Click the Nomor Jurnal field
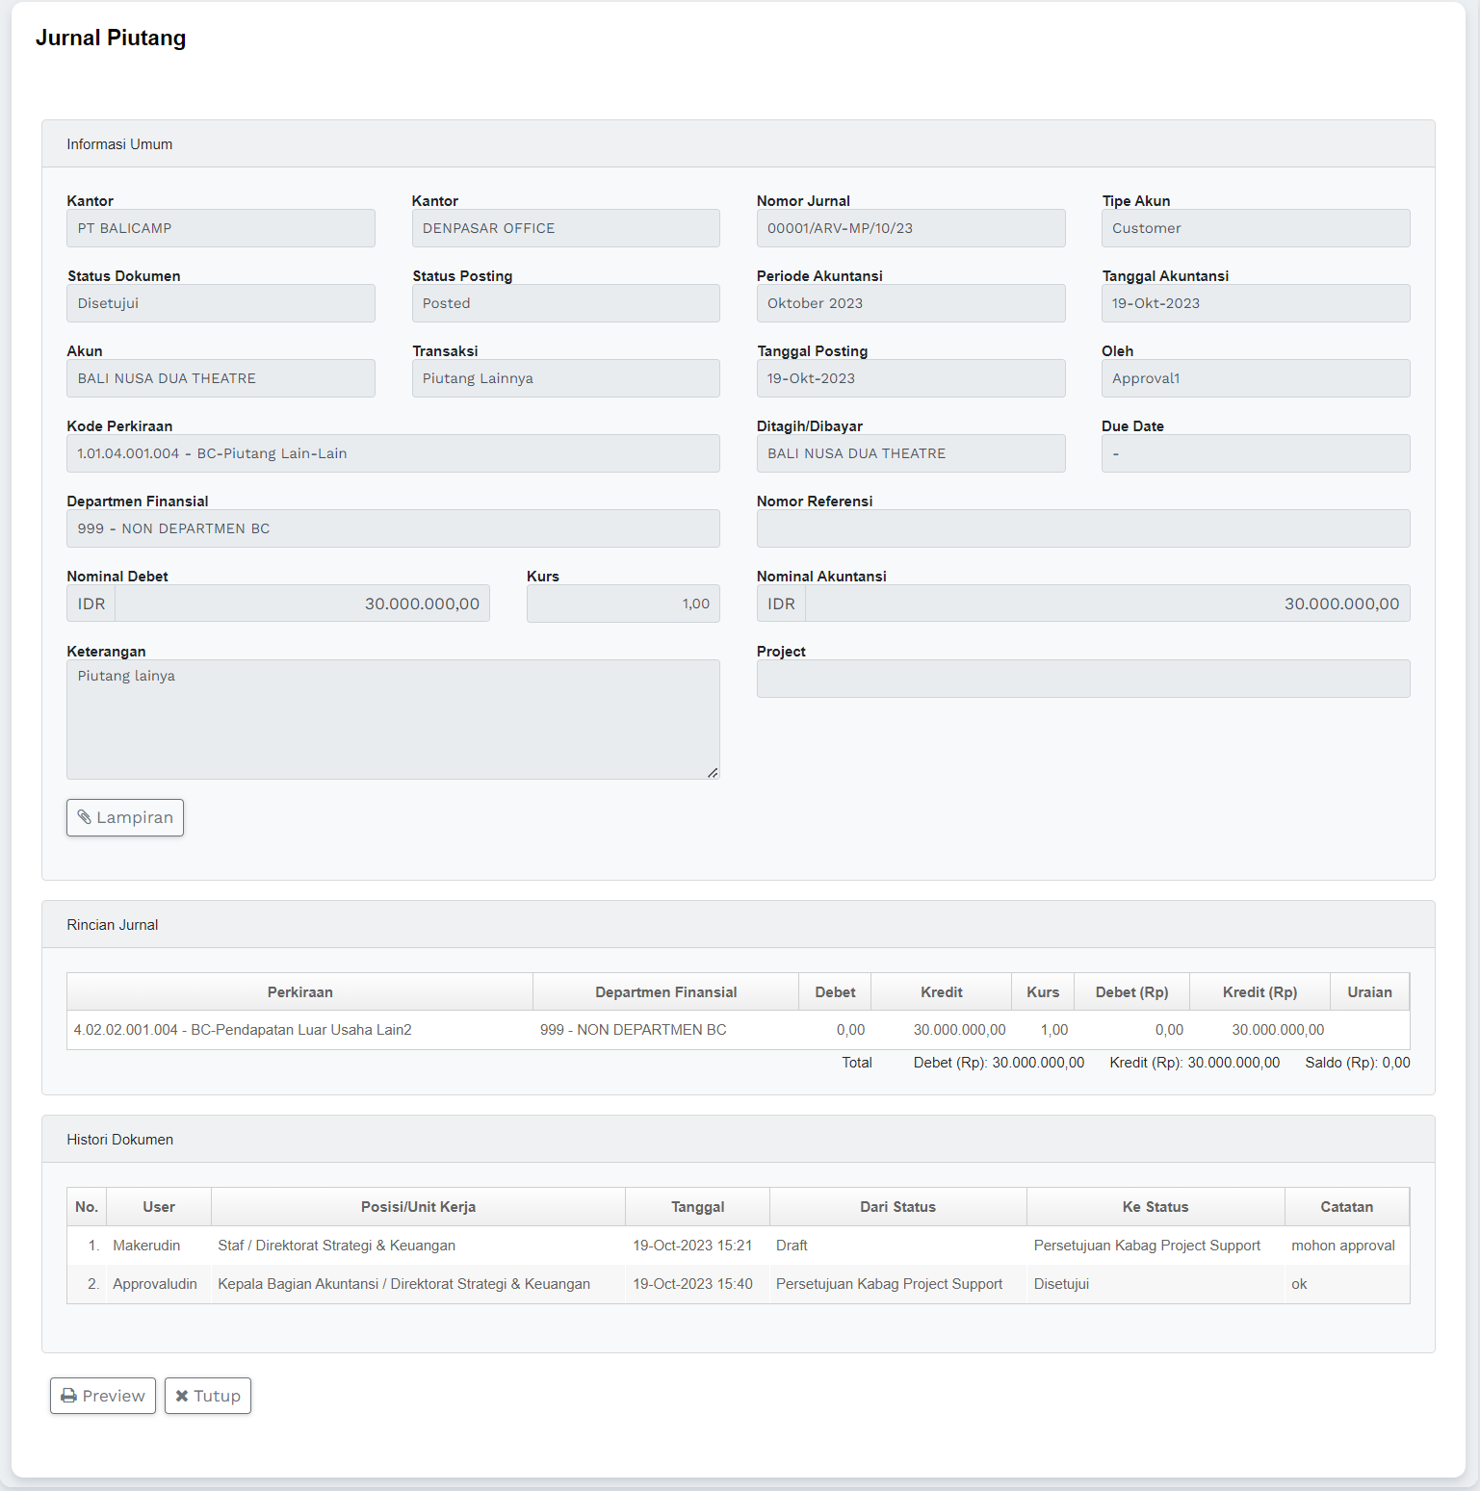Screen dimensions: 1480x1491 pos(910,228)
